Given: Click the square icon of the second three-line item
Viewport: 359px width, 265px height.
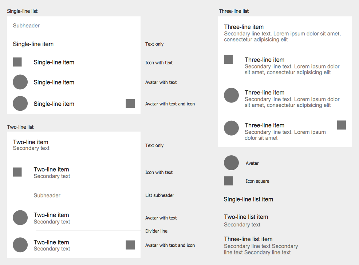Looking at the screenshot, I should [228, 59].
